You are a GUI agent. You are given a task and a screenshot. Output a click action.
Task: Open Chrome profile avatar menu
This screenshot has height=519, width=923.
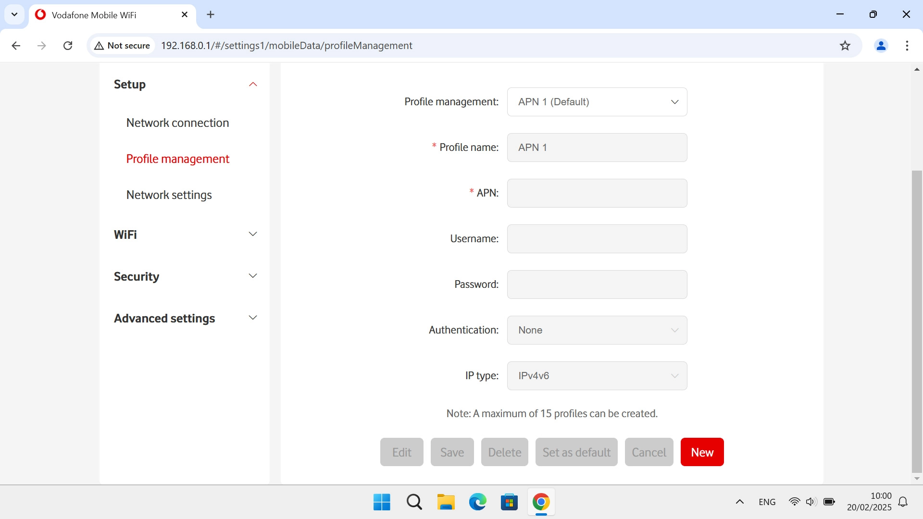click(881, 46)
